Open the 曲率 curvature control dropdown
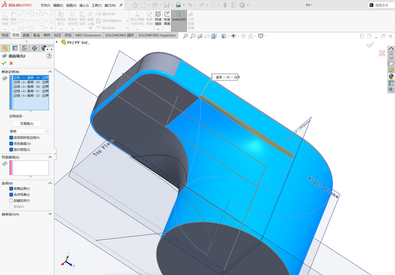Viewport: 395px width, 275px height. 29,131
